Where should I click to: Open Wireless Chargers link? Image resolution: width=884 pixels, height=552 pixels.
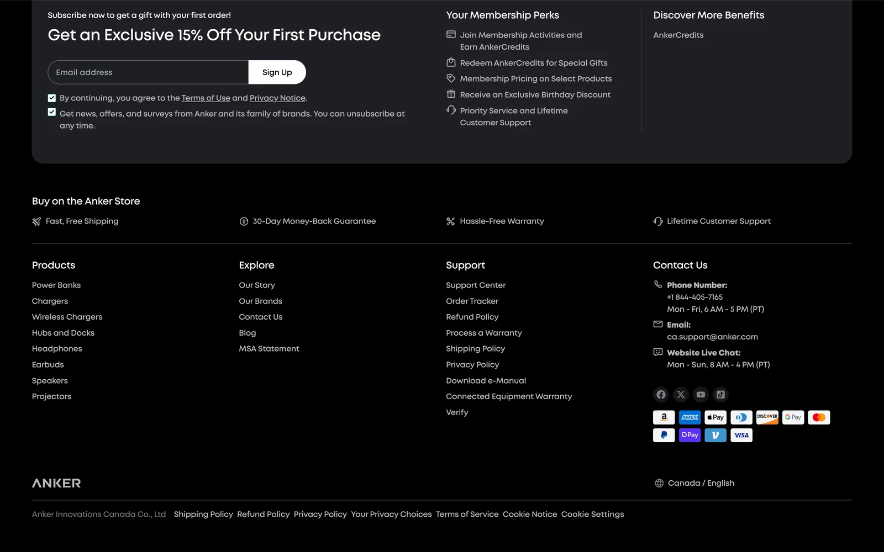pyautogui.click(x=67, y=317)
